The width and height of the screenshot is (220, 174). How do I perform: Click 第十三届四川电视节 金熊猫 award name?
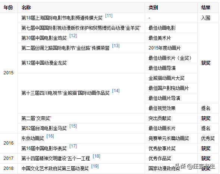tap(65, 93)
